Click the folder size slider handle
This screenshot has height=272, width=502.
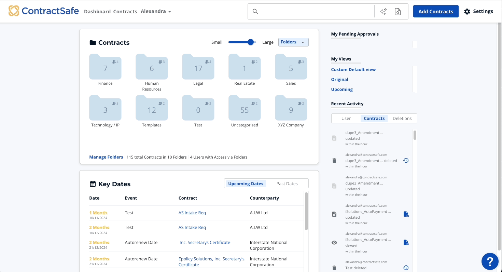pyautogui.click(x=251, y=42)
